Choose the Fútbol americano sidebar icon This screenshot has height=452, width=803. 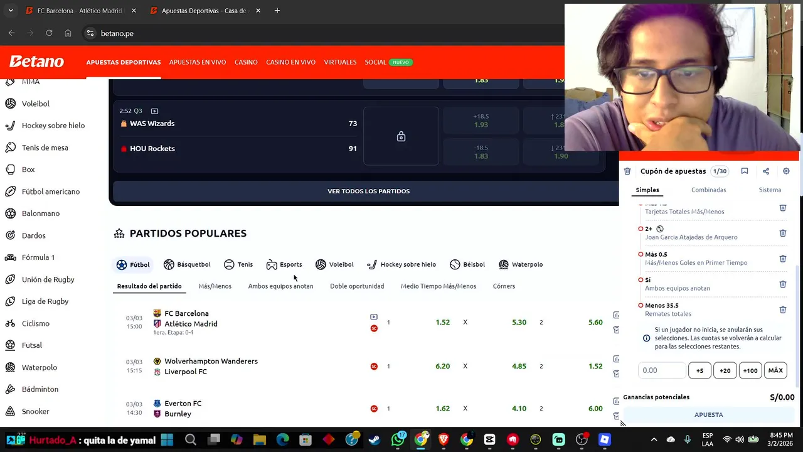10,191
